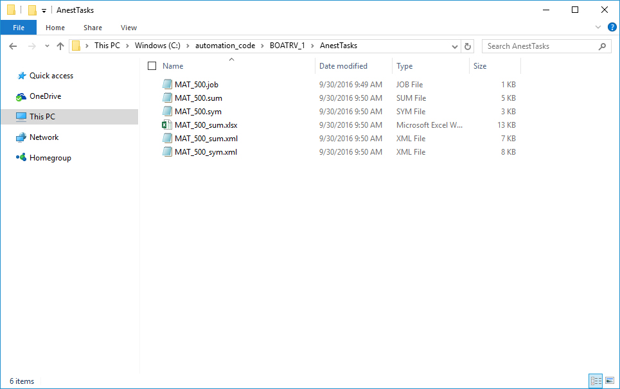
Task: Switch to large icons view in status bar
Action: pyautogui.click(x=609, y=381)
